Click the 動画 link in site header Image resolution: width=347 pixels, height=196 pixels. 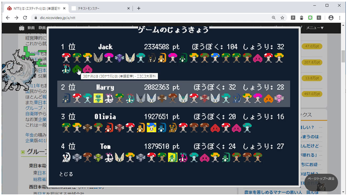point(31,28)
